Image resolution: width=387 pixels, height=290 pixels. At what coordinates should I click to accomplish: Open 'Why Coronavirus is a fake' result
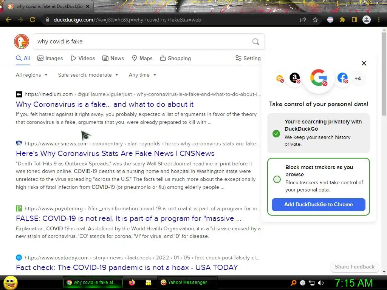(x=105, y=104)
